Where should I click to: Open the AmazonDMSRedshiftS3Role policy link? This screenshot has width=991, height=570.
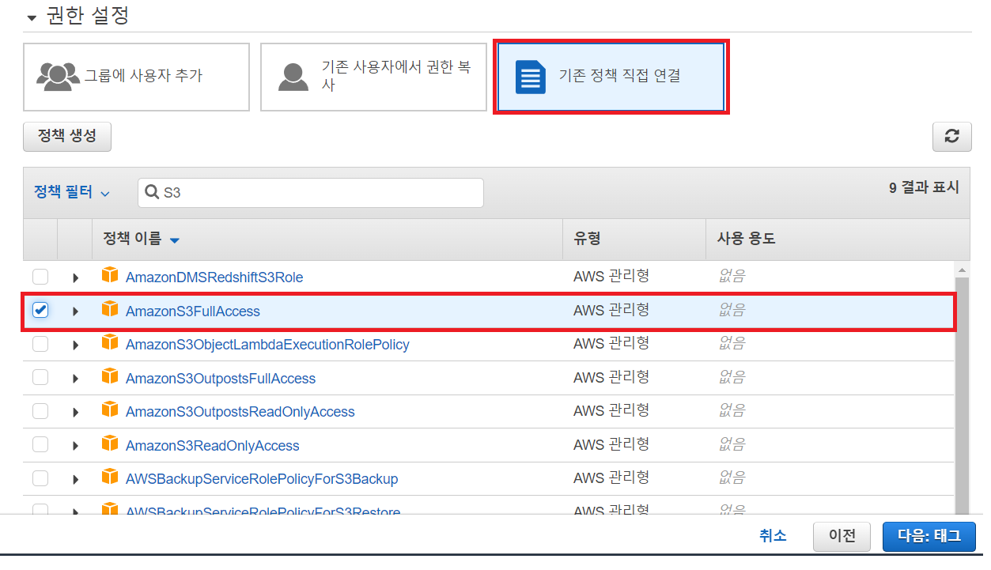click(x=214, y=277)
